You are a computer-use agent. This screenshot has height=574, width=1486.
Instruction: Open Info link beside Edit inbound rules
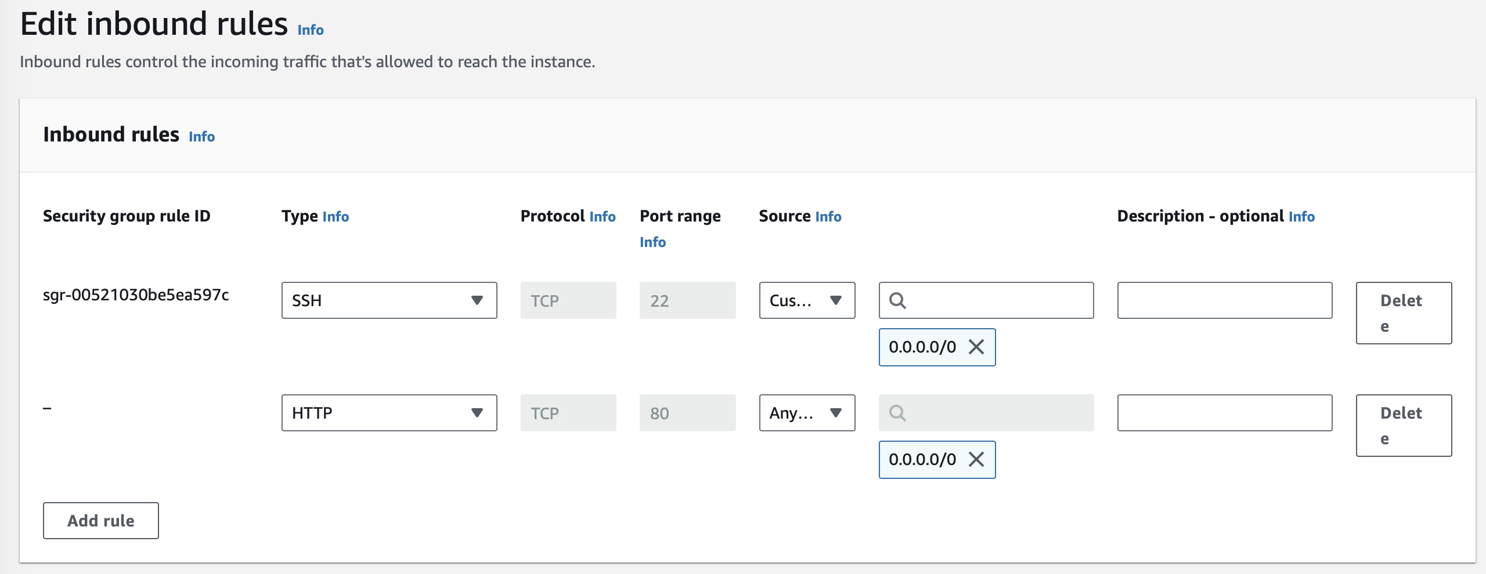click(x=311, y=30)
